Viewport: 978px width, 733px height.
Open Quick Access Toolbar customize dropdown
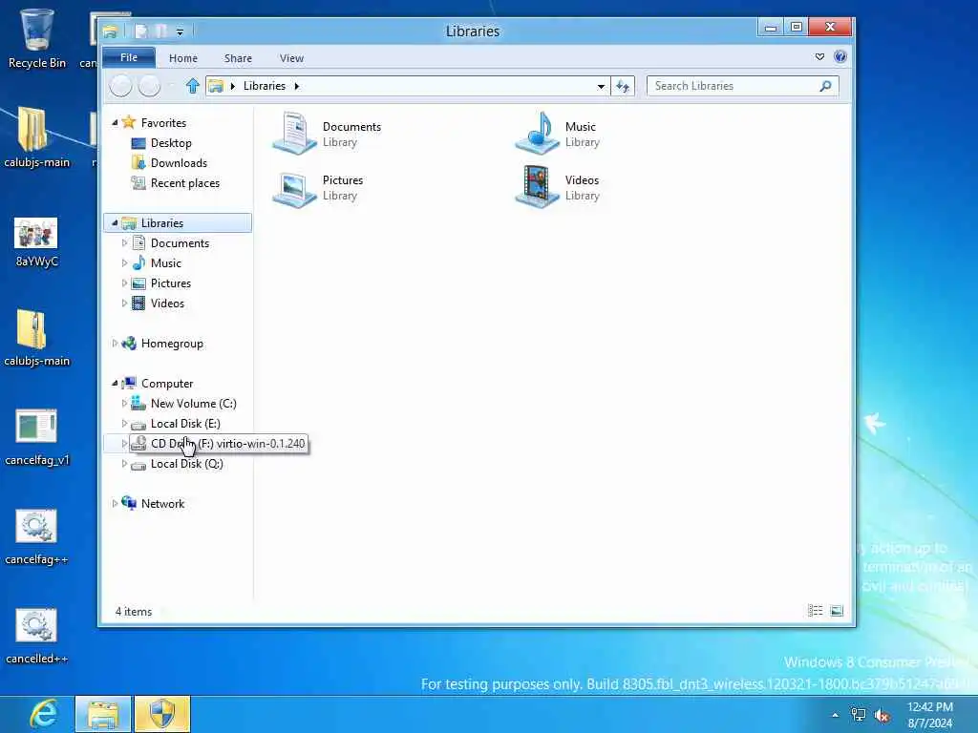pyautogui.click(x=180, y=31)
